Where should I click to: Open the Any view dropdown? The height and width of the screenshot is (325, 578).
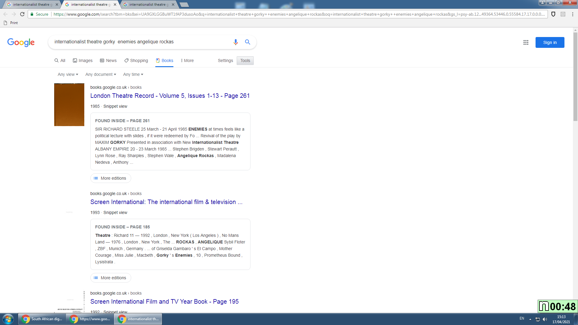click(68, 74)
